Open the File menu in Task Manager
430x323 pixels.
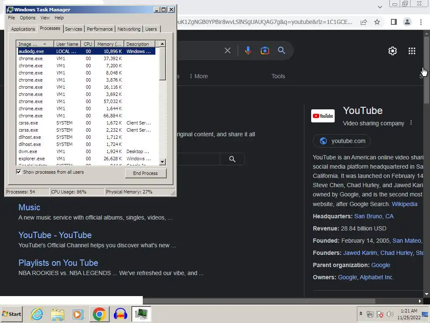click(11, 18)
